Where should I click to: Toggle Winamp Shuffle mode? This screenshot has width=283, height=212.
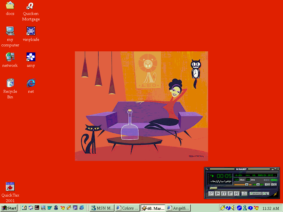pyautogui.click(x=255, y=194)
